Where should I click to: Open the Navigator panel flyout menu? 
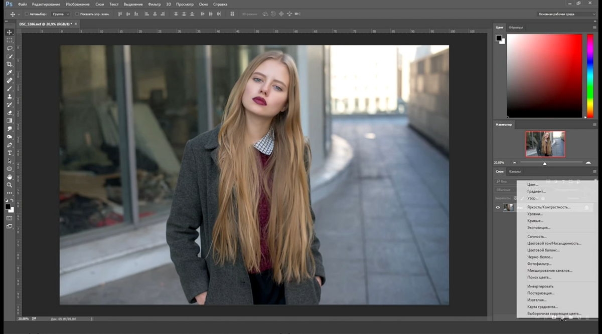tap(594, 124)
